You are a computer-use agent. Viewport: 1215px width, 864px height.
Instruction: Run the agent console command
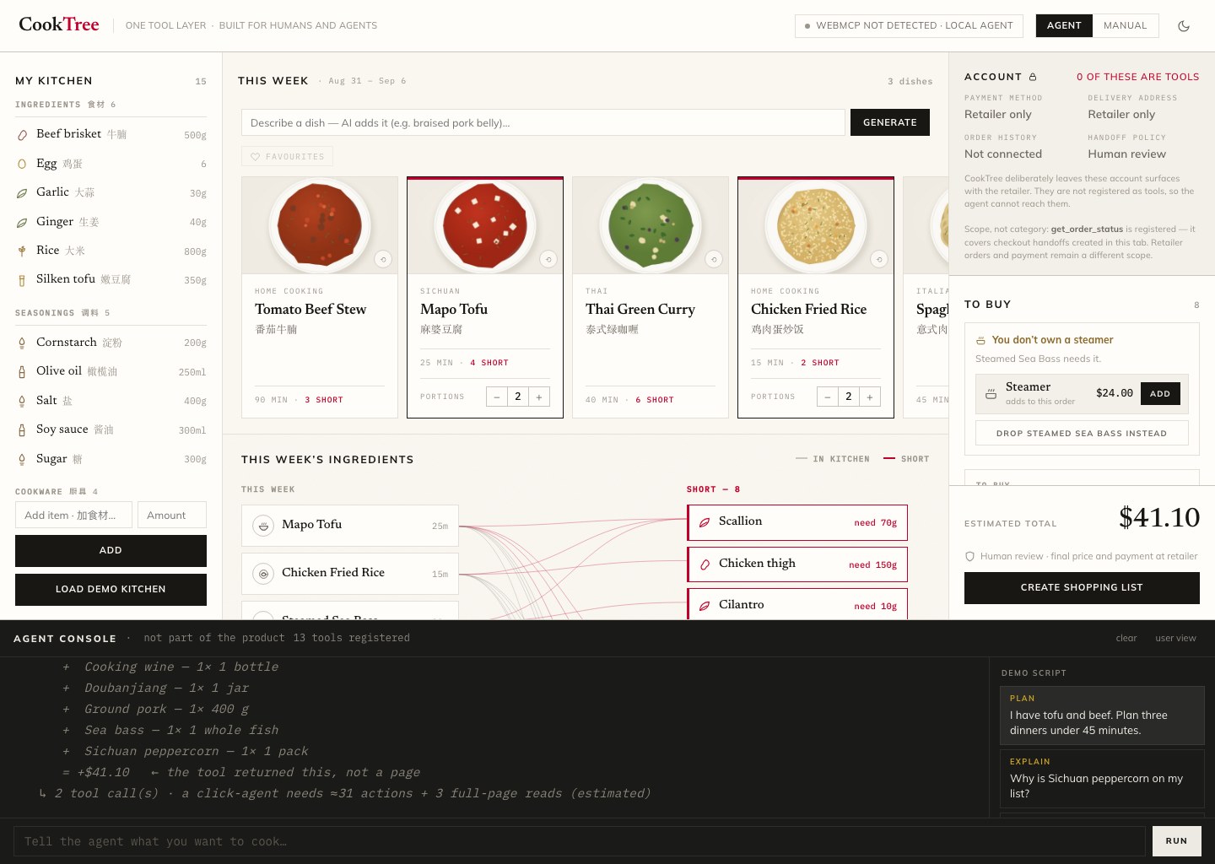click(1176, 841)
